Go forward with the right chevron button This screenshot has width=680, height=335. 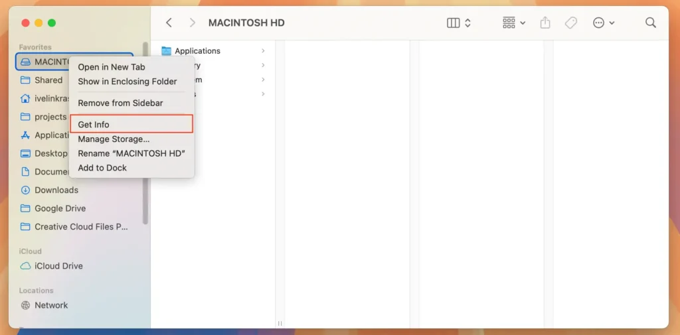[193, 23]
